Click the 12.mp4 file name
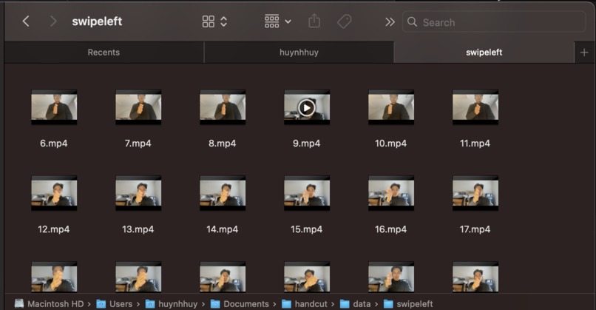 pos(53,229)
